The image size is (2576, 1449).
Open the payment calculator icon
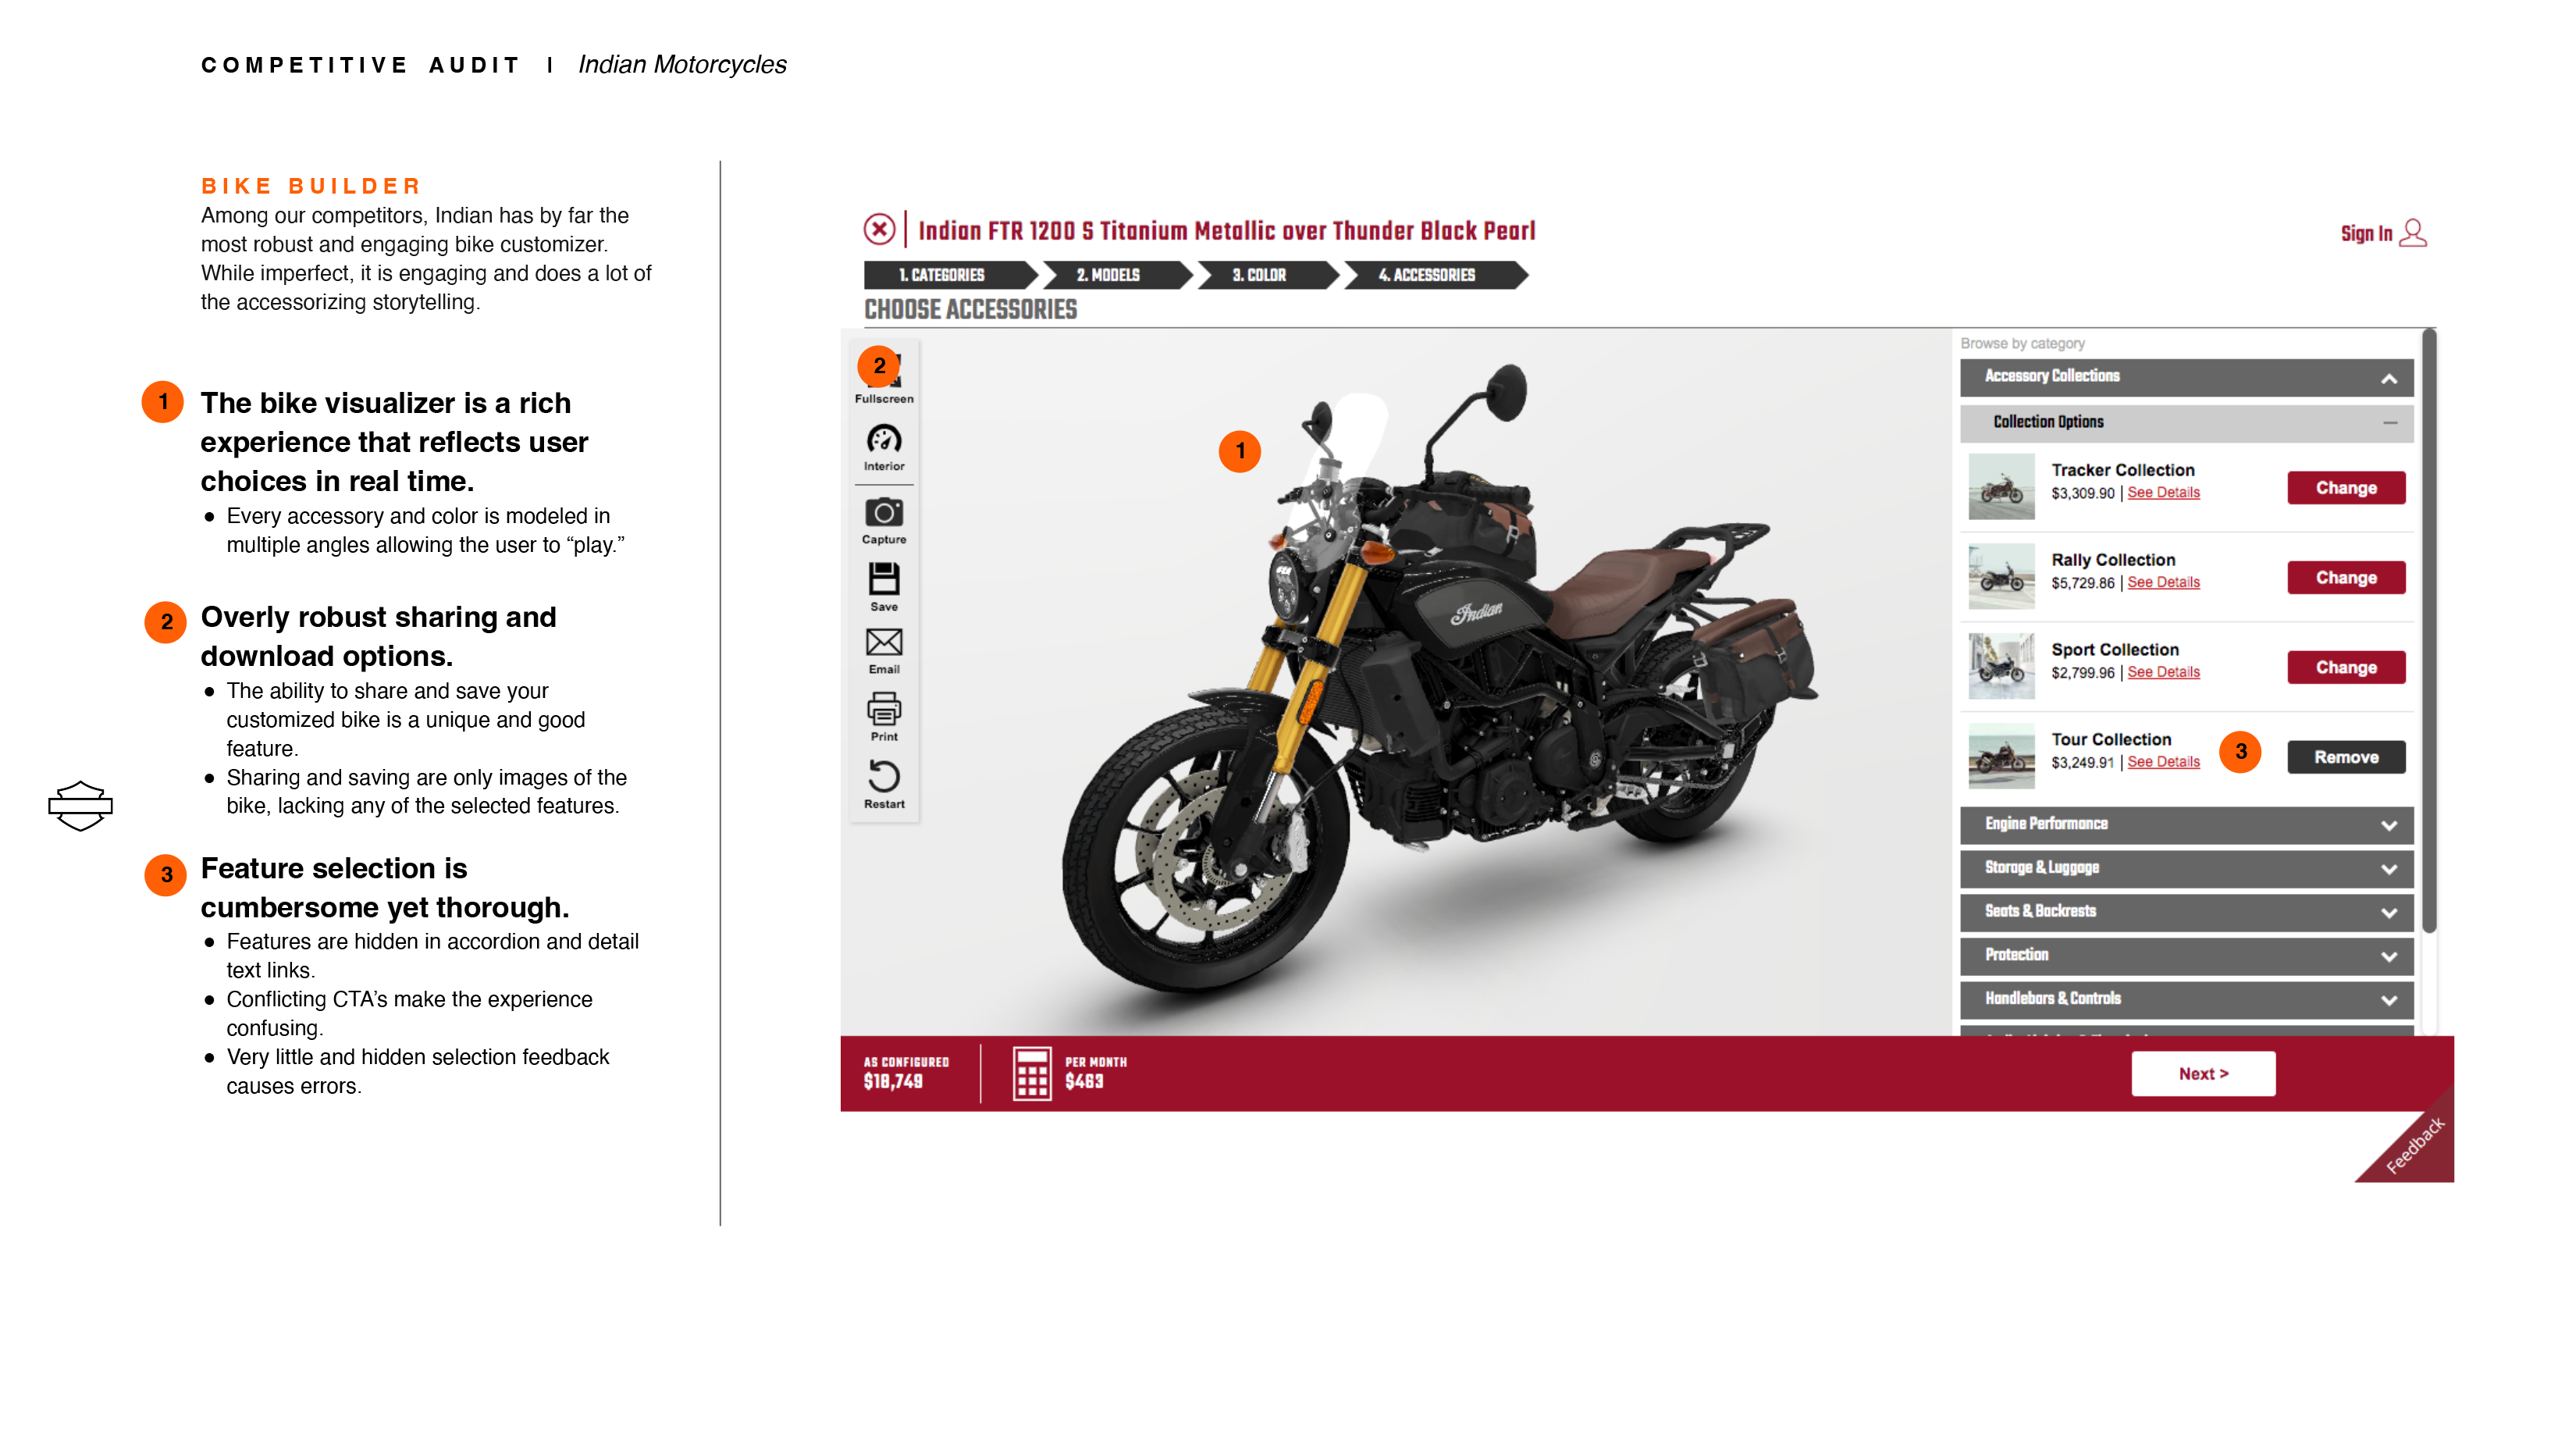click(x=1032, y=1073)
